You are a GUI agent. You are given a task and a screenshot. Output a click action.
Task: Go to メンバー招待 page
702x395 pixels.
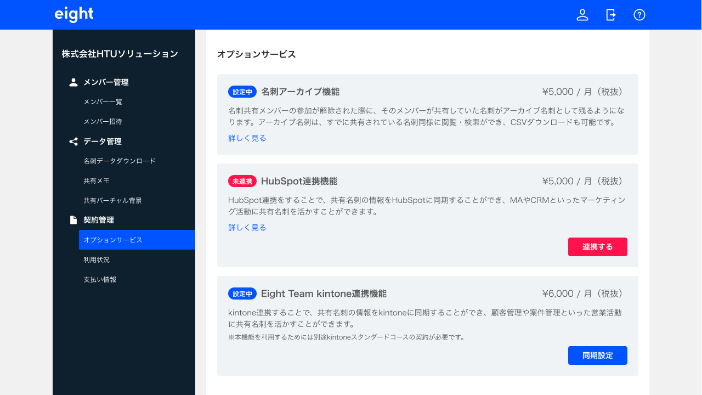coord(103,122)
